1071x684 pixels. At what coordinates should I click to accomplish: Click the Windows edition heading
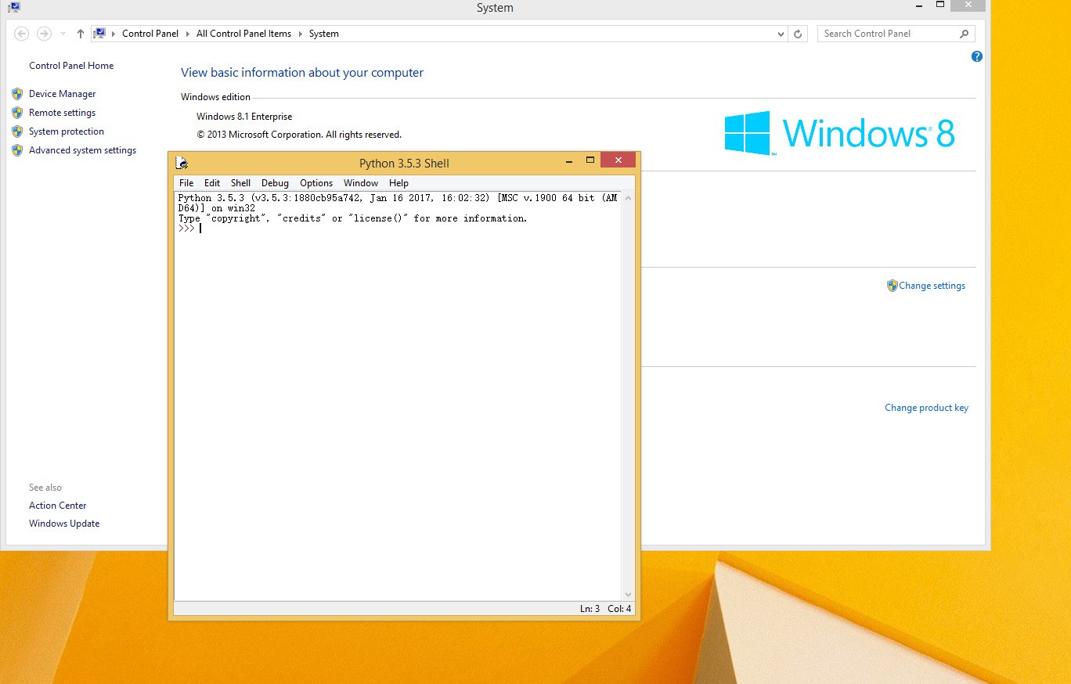pos(215,97)
